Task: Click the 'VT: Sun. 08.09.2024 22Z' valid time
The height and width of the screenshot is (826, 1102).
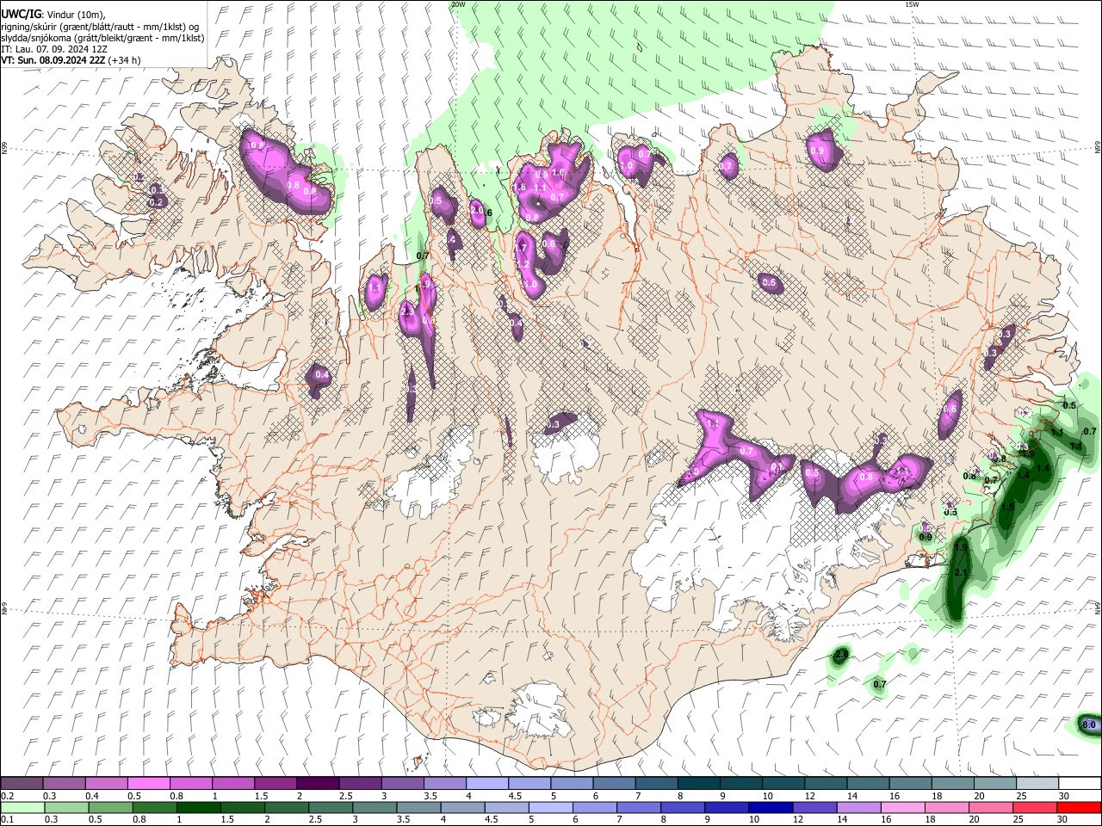Action: pos(53,60)
